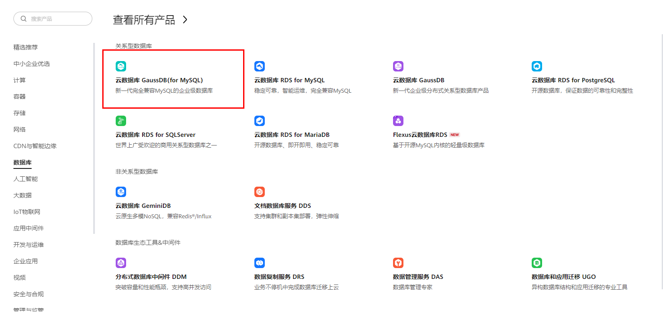Click the GaussDB(for MySQL) product icon
The width and height of the screenshot is (663, 317).
tap(121, 66)
